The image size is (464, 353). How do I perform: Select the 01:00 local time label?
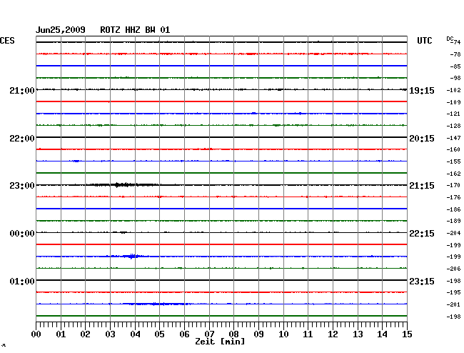22,281
